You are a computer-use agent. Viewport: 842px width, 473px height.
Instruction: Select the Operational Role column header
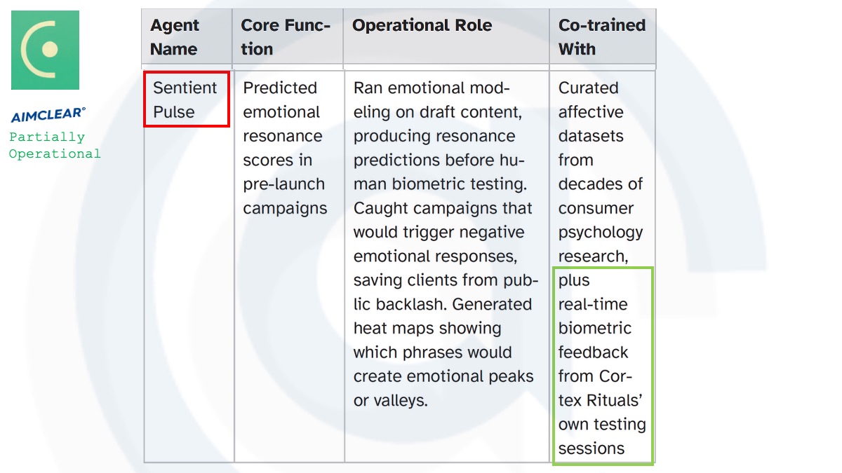(422, 26)
